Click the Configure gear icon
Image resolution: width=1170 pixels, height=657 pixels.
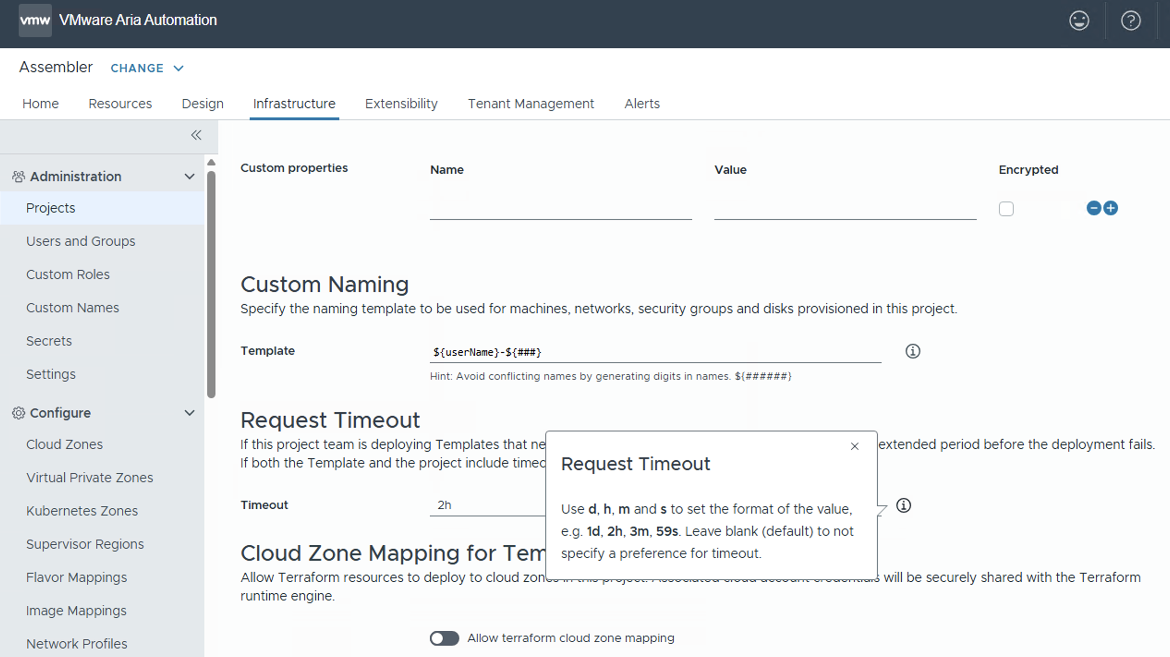[x=18, y=413]
